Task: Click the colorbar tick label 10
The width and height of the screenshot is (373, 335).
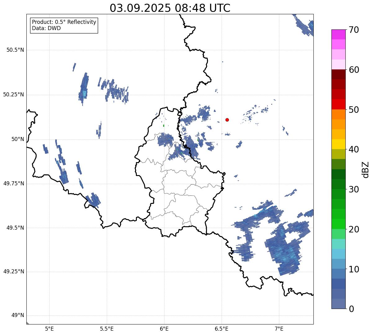Action: tap(354, 269)
